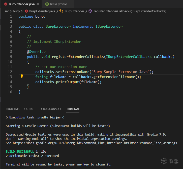Click the '@Override' annotation
This screenshot has width=183, height=169.
(x=36, y=52)
